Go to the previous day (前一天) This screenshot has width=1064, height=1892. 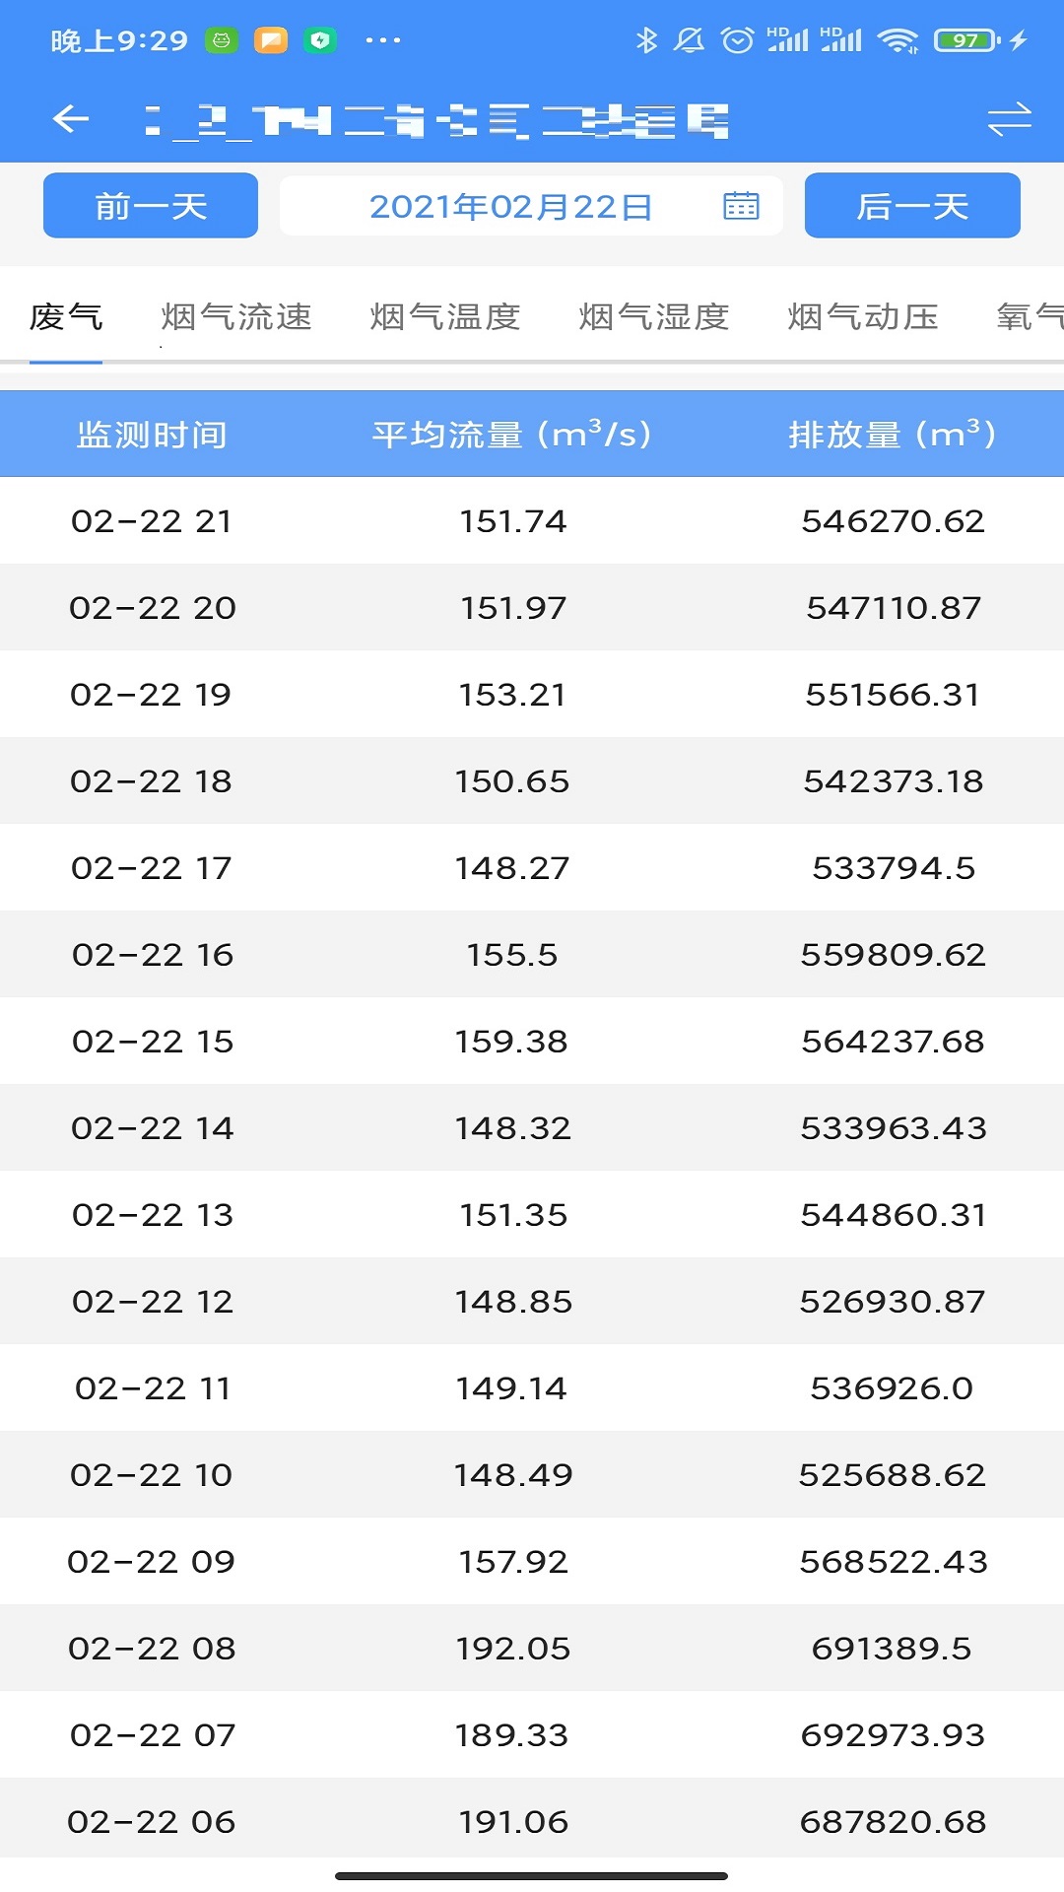(x=151, y=206)
